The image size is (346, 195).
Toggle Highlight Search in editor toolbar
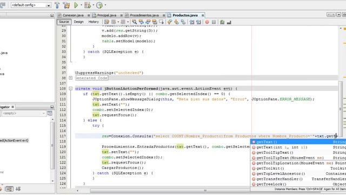pos(155,22)
